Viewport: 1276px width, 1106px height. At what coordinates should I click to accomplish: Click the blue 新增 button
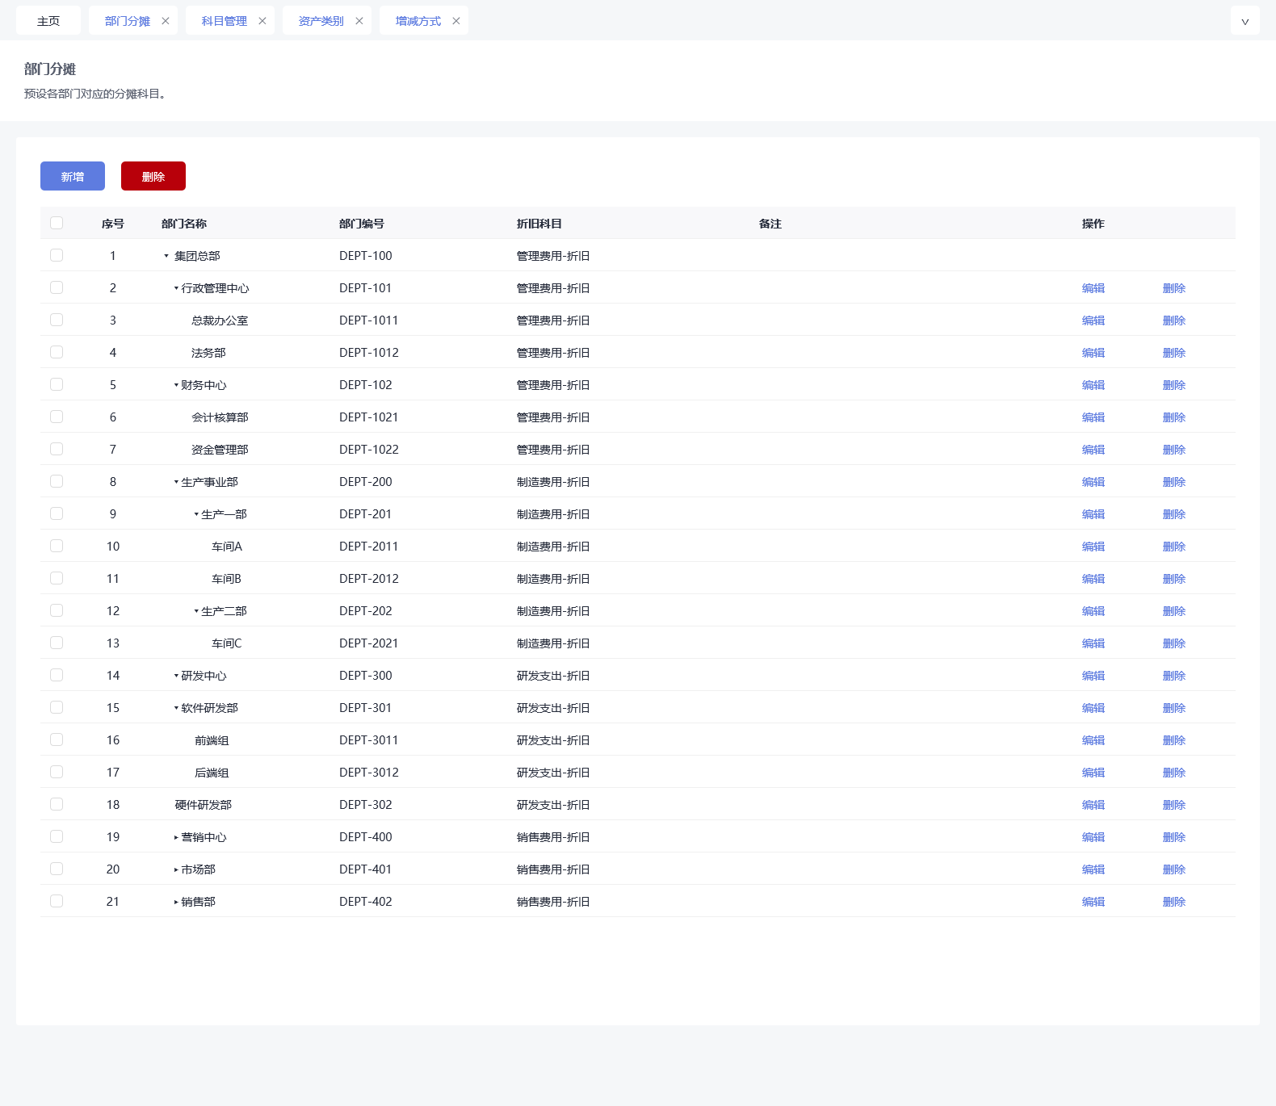point(73,176)
